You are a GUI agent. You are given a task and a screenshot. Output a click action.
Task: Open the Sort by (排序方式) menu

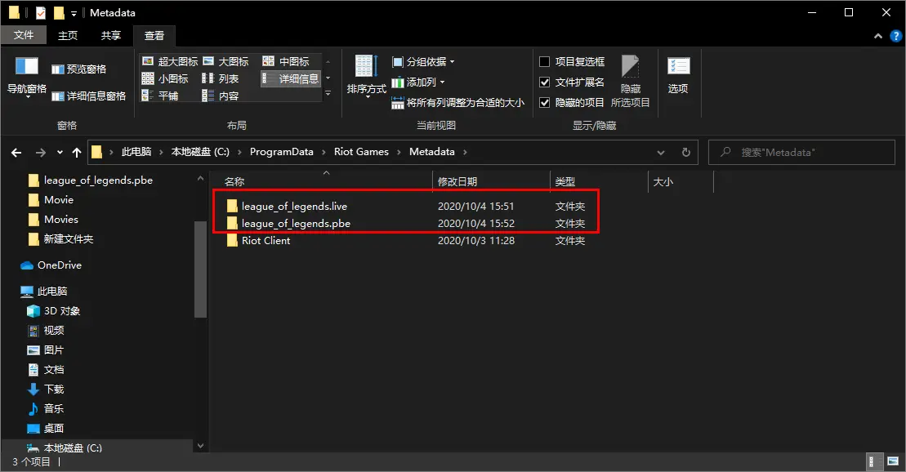coord(366,77)
